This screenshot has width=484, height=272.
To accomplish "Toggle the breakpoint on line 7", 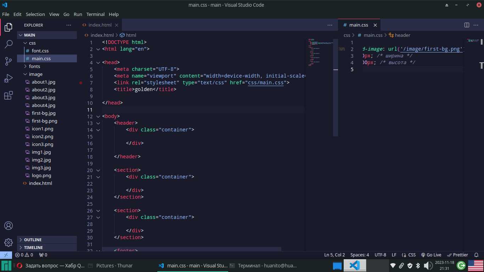I will click(x=81, y=83).
